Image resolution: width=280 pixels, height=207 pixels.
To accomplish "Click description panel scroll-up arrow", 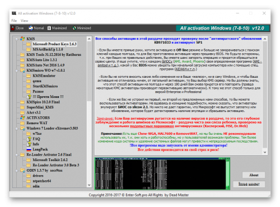I will pyautogui.click(x=265, y=39).
